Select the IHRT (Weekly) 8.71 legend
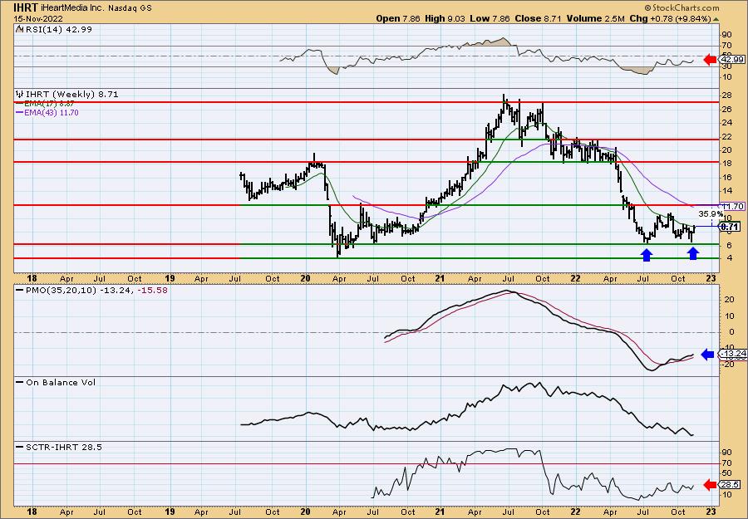The image size is (748, 519). pos(71,95)
